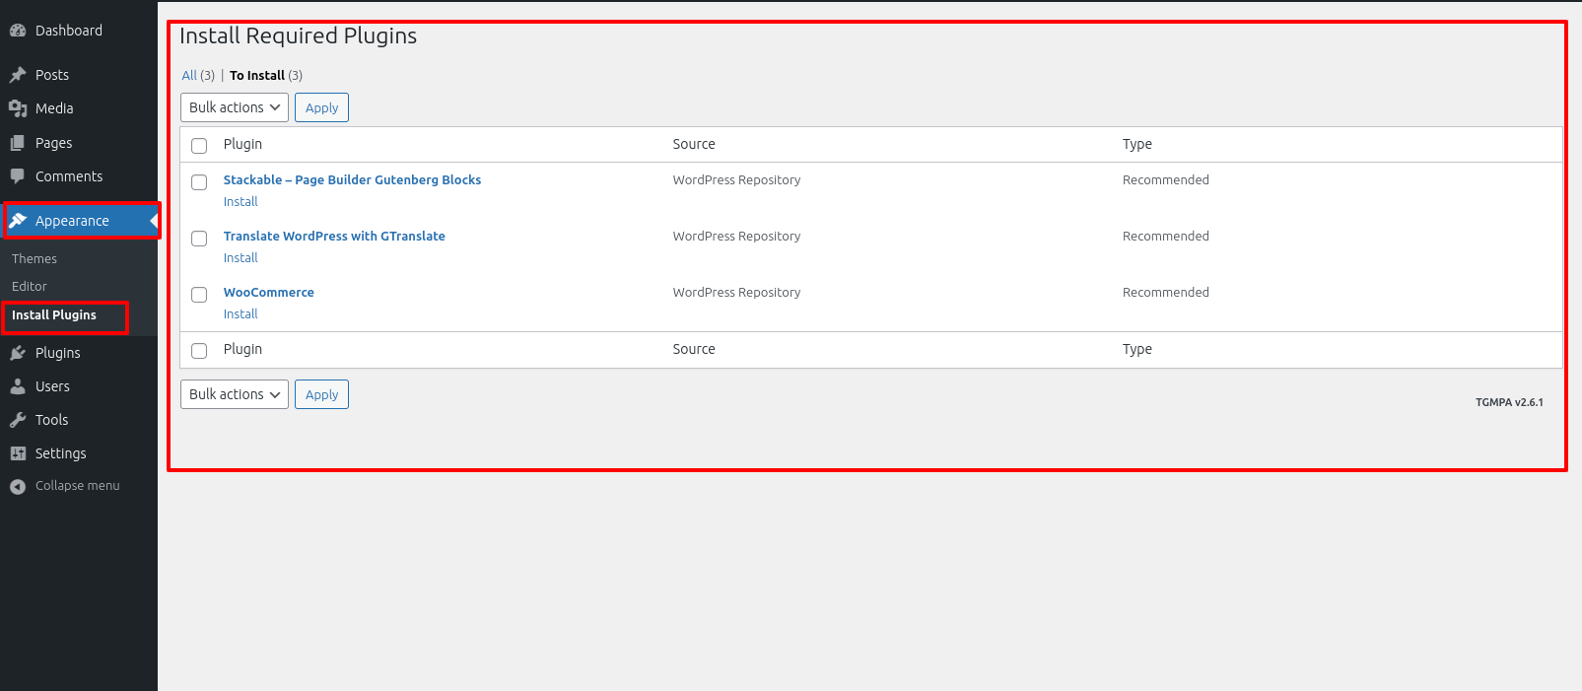The image size is (1582, 691).
Task: Open Translate WordPress with GTranslate link
Action: [334, 237]
